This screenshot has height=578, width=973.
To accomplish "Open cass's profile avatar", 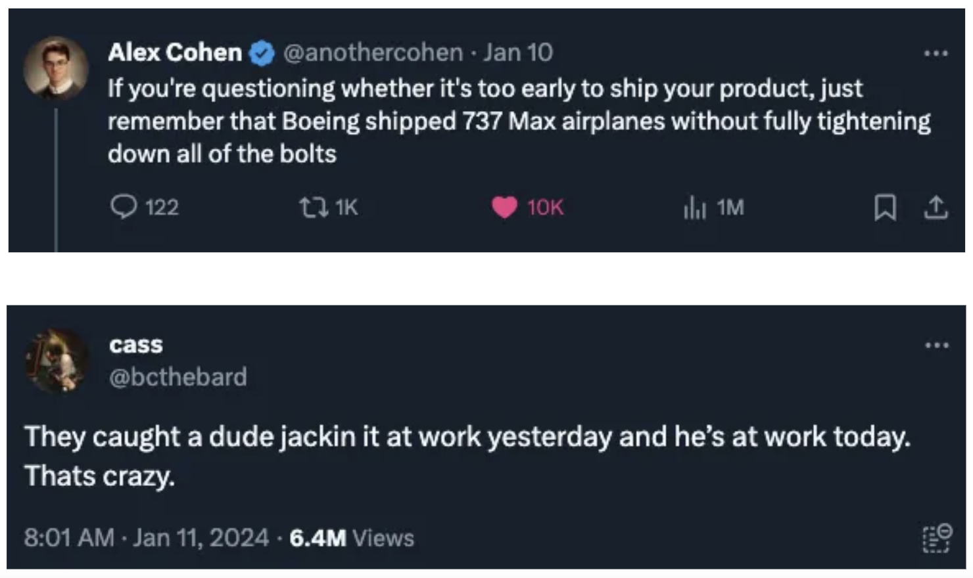I will [57, 361].
